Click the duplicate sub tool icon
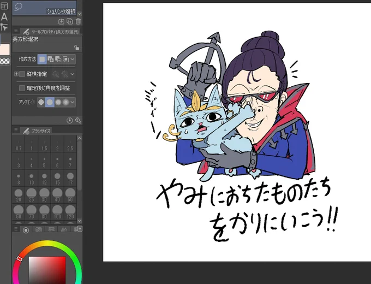The width and height of the screenshot is (371, 284). 70,21
